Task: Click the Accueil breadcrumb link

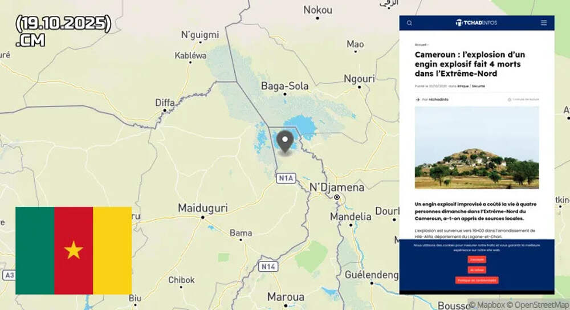Action: (420, 44)
